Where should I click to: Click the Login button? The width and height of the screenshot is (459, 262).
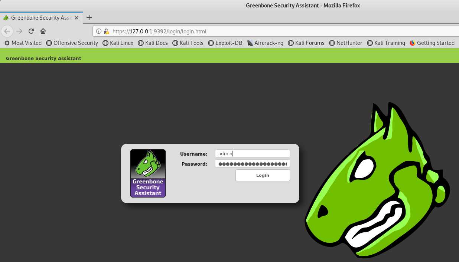click(263, 175)
